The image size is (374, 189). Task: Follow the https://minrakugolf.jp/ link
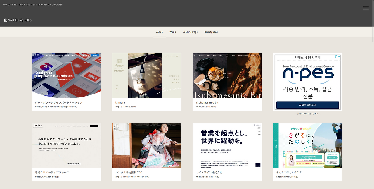click(288, 177)
